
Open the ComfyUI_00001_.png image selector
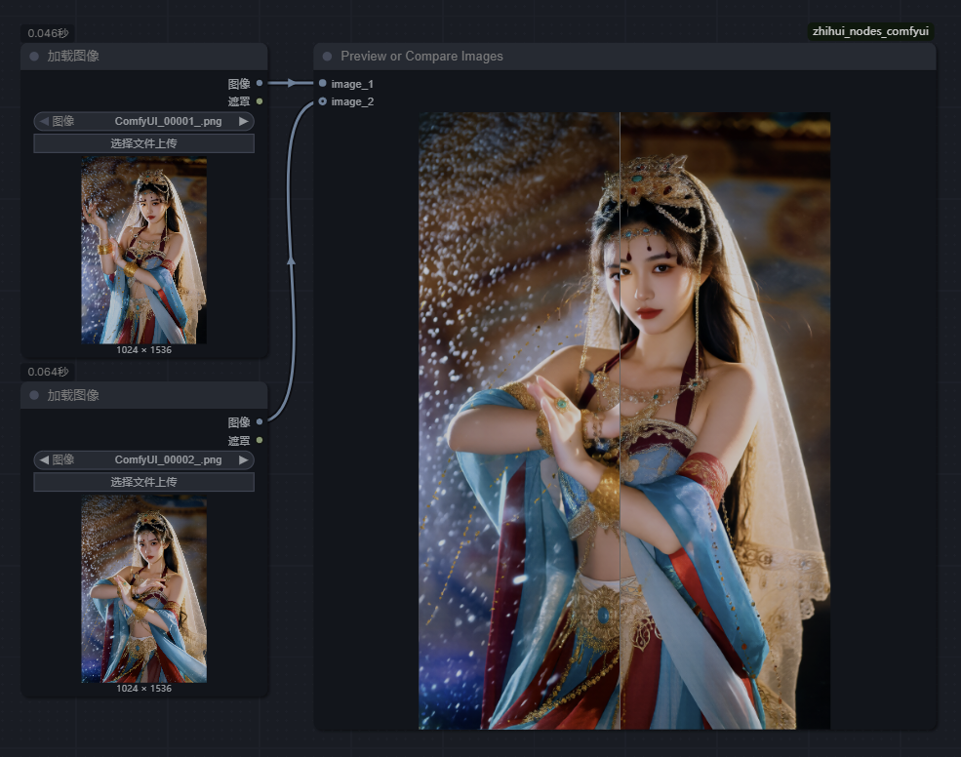point(144,121)
